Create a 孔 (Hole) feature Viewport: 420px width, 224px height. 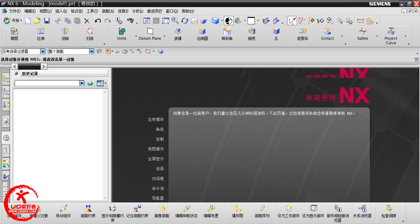click(276, 34)
